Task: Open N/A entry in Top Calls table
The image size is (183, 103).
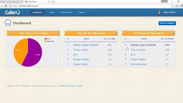Action: [75, 55]
